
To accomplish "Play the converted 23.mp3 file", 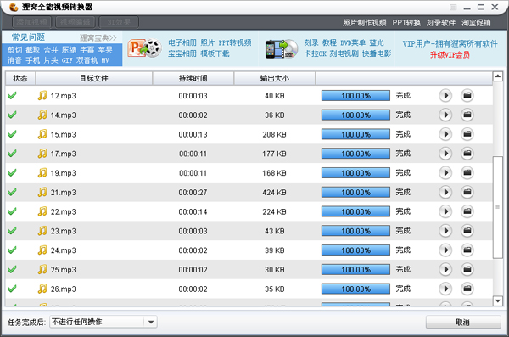I will [x=445, y=231].
